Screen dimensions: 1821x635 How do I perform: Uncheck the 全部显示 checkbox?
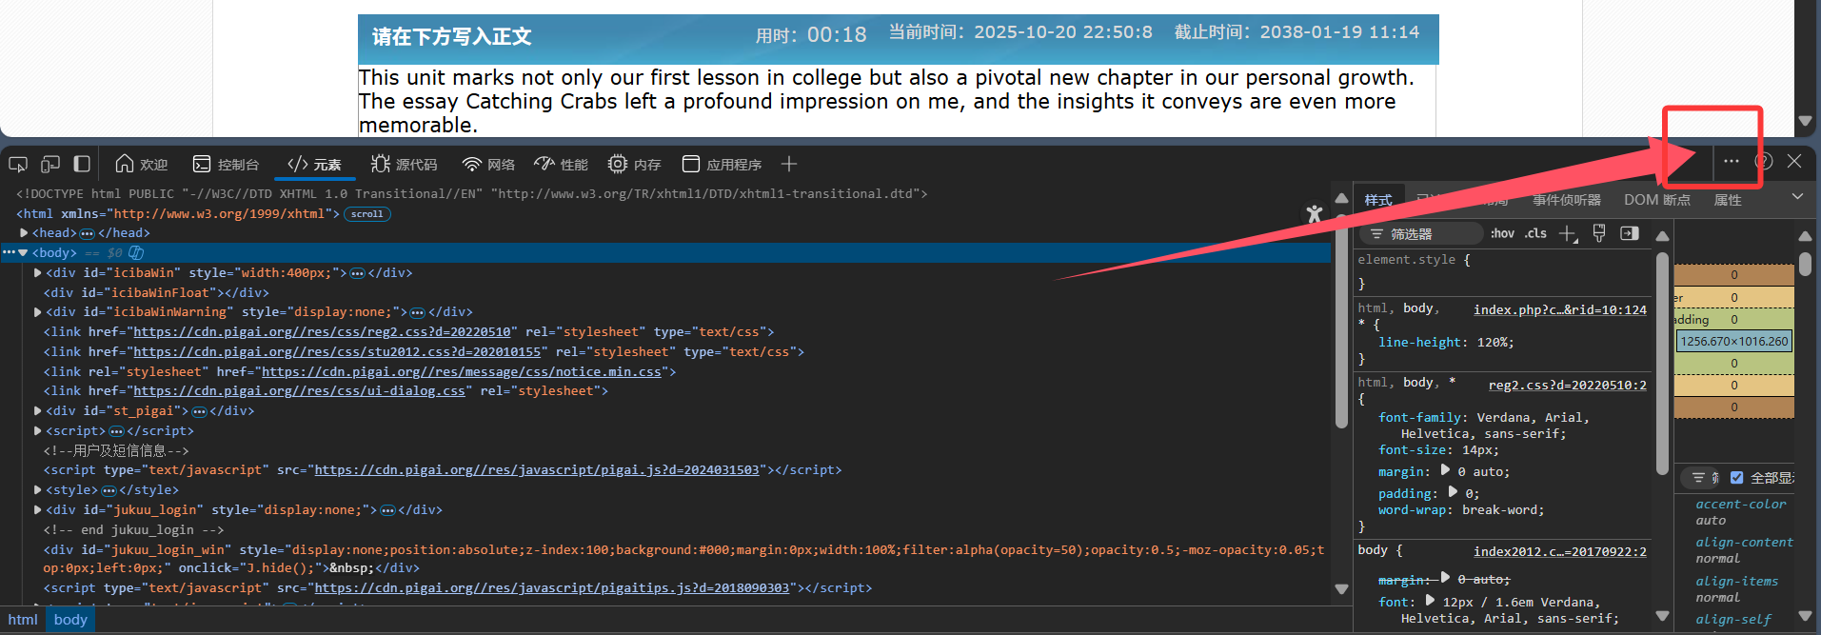point(1736,478)
